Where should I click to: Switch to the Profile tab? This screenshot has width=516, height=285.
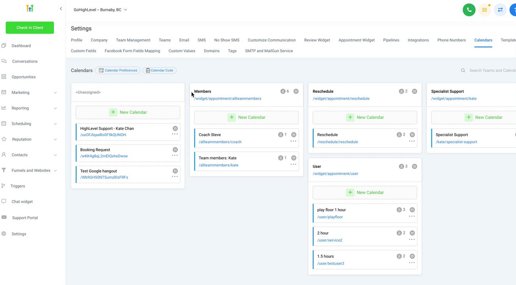[77, 40]
